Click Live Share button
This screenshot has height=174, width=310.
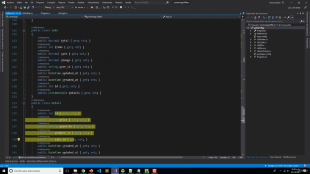point(294,8)
